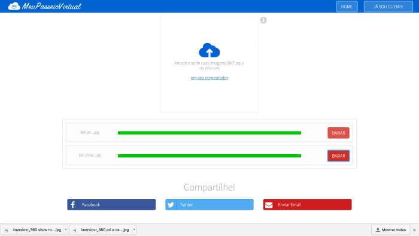Click the progress bar of 360 show...jpg

(x=209, y=156)
